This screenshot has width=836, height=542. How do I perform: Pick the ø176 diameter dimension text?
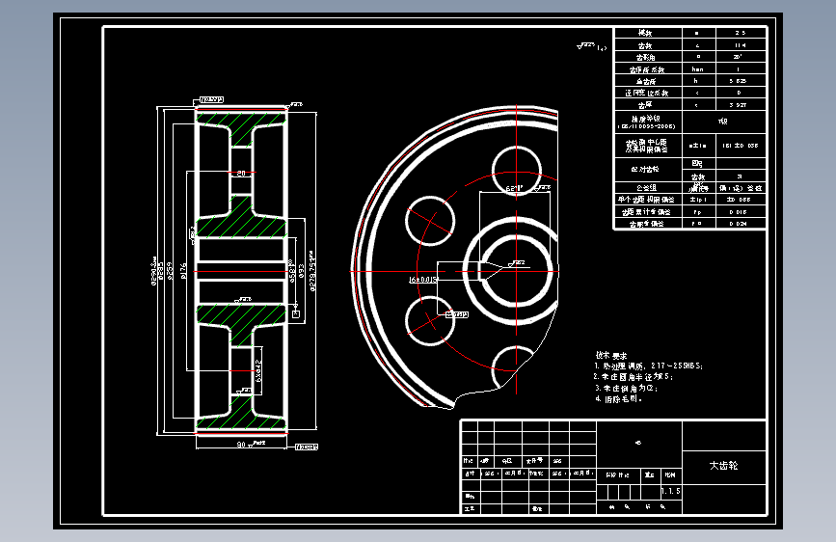click(x=184, y=270)
